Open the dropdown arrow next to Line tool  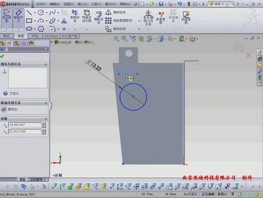coord(35,13)
